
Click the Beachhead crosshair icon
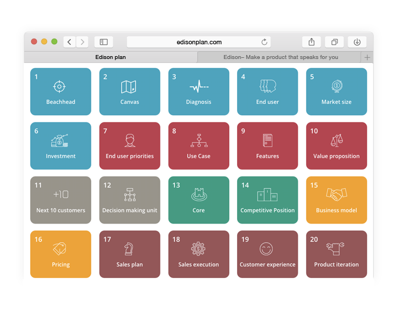click(59, 87)
